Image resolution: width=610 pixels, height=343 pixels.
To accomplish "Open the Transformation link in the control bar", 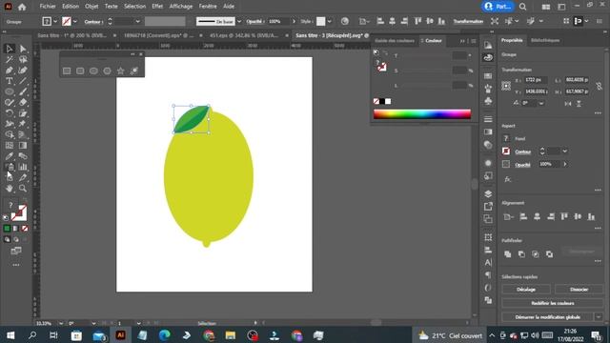I will (x=468, y=21).
